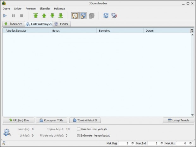Screen dimensions: 196x147
Task: Click Listeyi Temizle button
Action: pyautogui.click(x=179, y=120)
